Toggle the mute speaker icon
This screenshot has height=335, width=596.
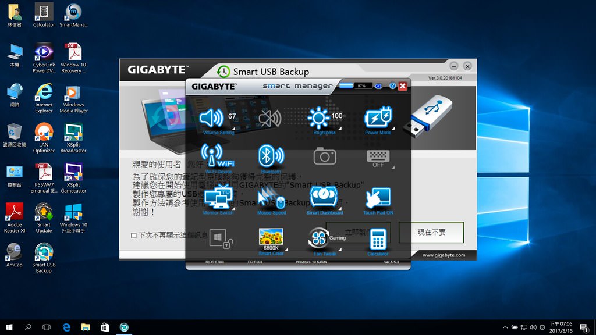pyautogui.click(x=270, y=118)
